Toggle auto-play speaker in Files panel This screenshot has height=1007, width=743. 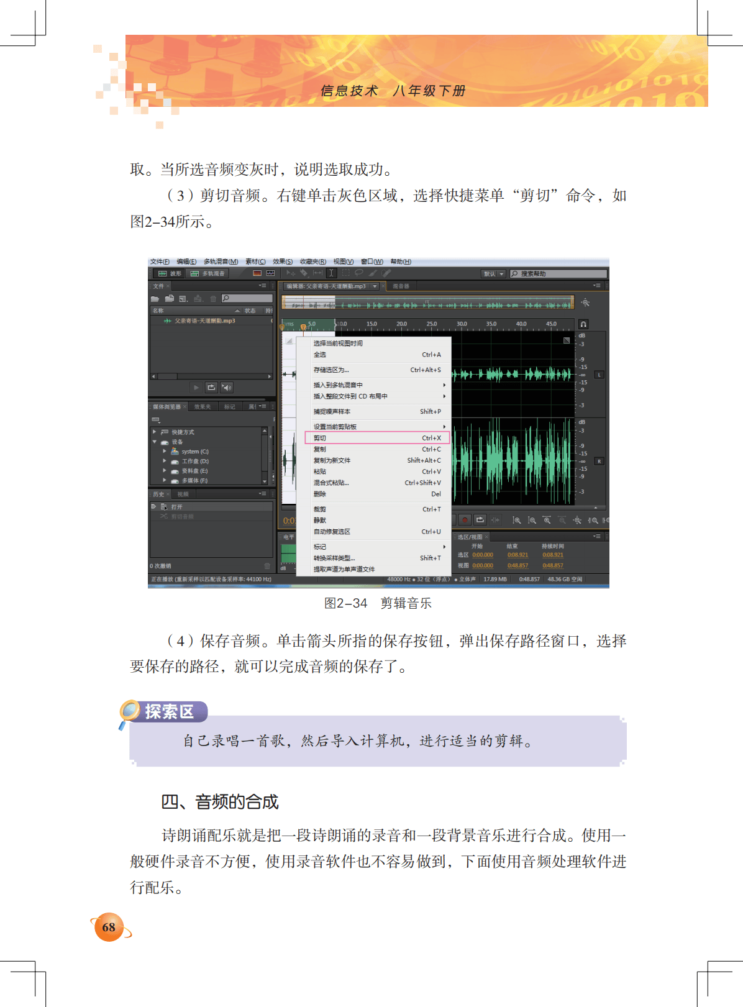tap(227, 388)
